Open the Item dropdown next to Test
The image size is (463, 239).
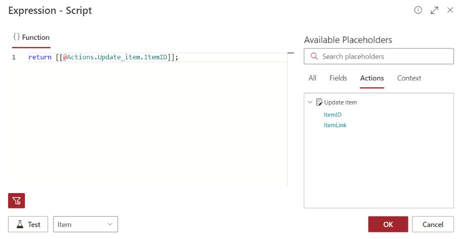click(x=85, y=225)
